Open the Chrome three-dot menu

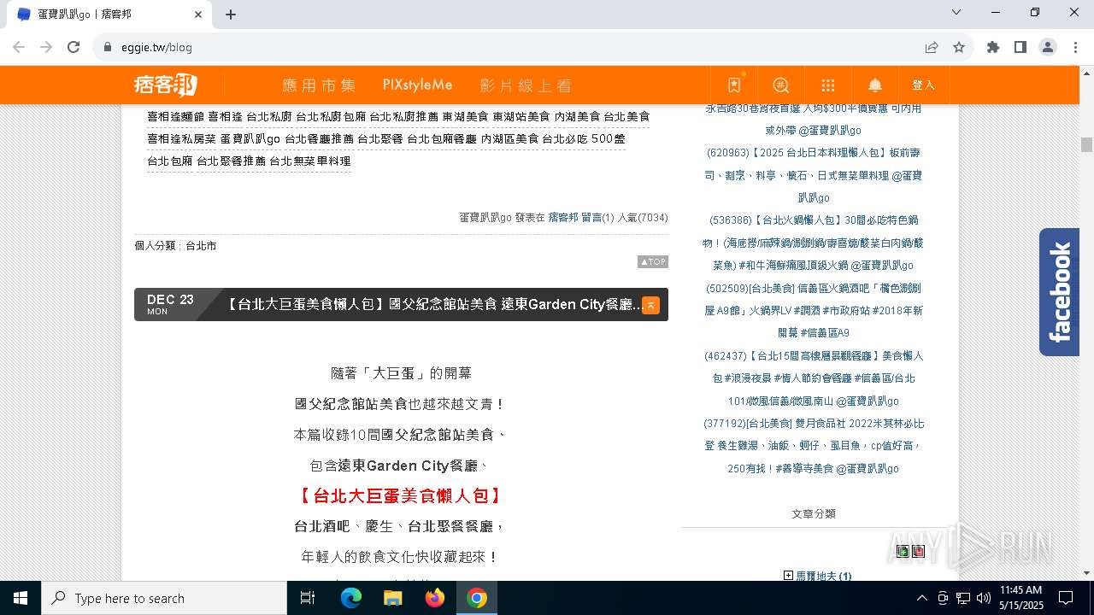(x=1075, y=47)
